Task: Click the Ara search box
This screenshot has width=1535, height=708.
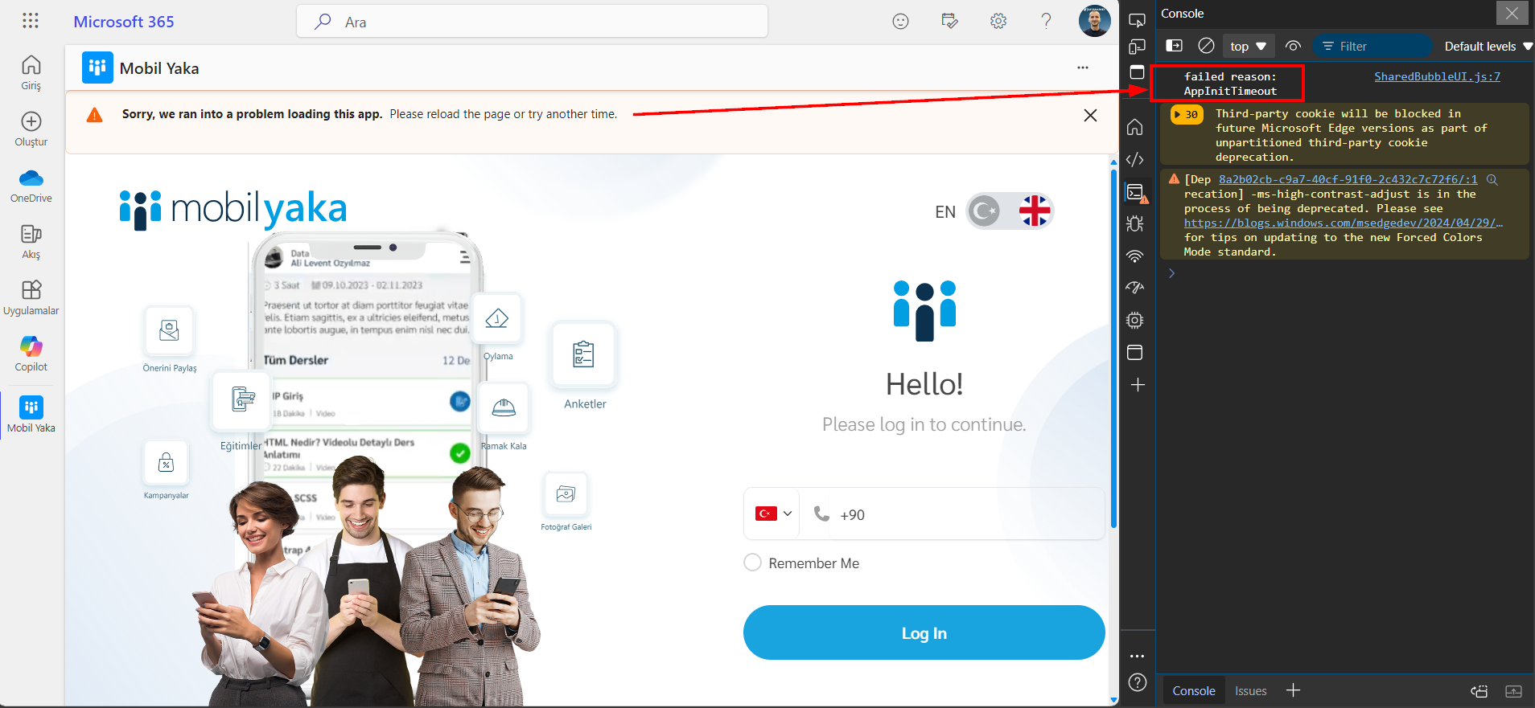Action: [x=532, y=22]
